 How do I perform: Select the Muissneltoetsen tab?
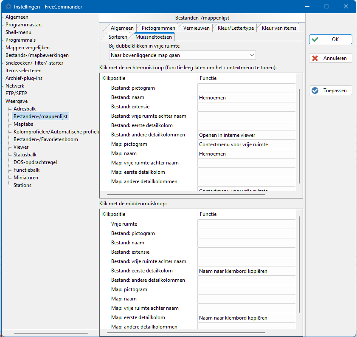pyautogui.click(x=154, y=37)
